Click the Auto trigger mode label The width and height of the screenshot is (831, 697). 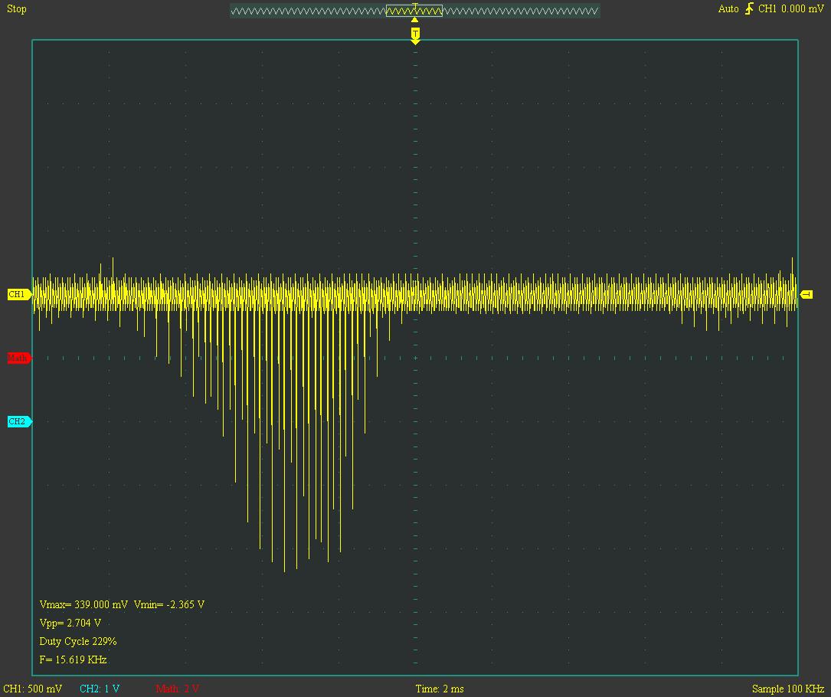[x=728, y=8]
